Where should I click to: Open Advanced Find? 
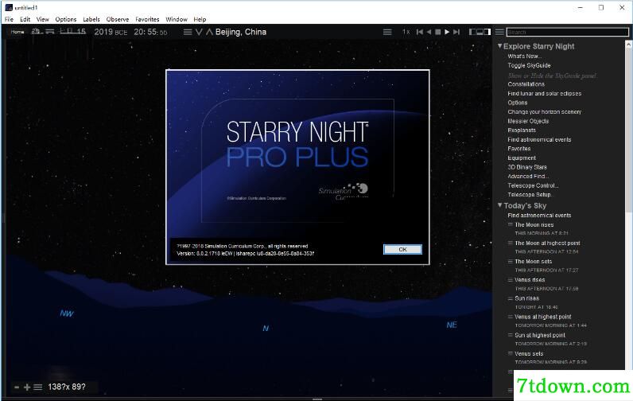tap(528, 177)
